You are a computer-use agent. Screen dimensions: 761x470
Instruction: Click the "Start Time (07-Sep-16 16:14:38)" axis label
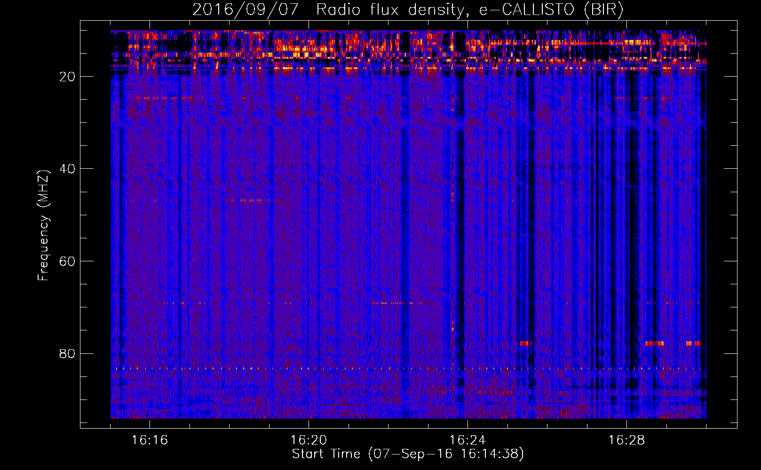[408, 454]
